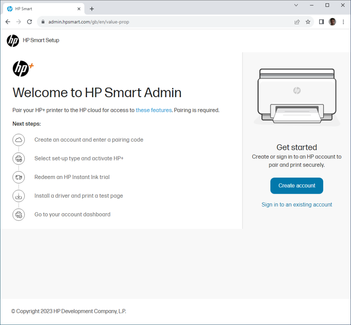The width and height of the screenshot is (351, 325).
Task: Minimize the browser window
Action: click(312, 5)
